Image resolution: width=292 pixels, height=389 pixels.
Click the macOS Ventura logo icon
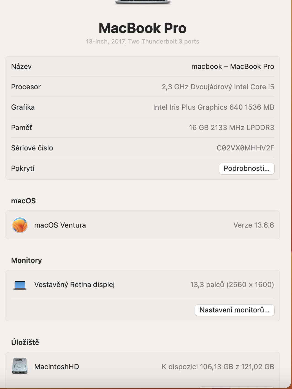(x=20, y=225)
